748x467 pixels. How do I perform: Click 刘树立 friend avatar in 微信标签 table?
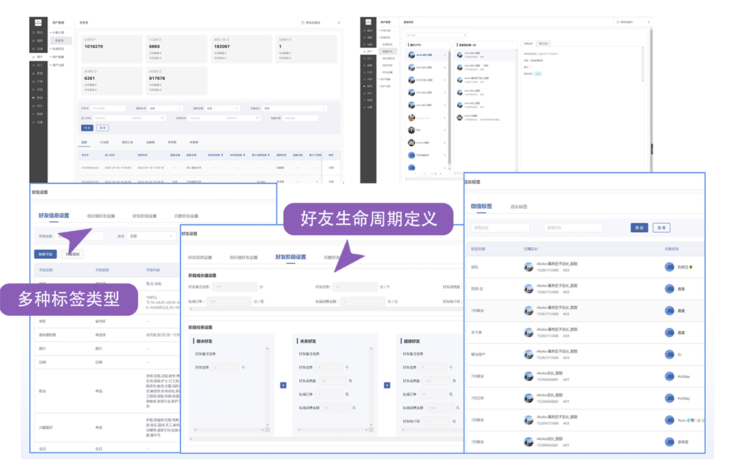[669, 267]
